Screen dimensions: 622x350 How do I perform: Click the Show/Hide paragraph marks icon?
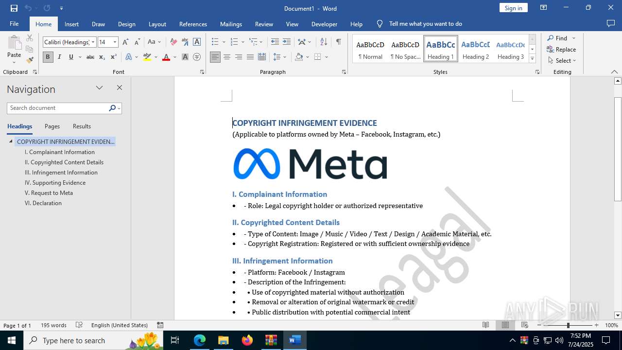coord(338,42)
